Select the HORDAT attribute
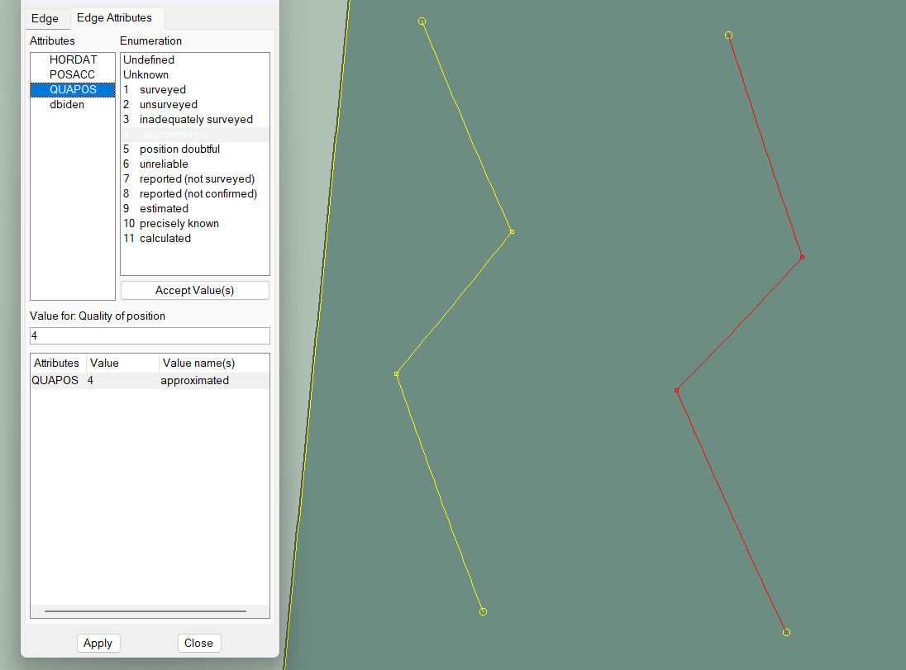The height and width of the screenshot is (670, 906). [x=73, y=59]
